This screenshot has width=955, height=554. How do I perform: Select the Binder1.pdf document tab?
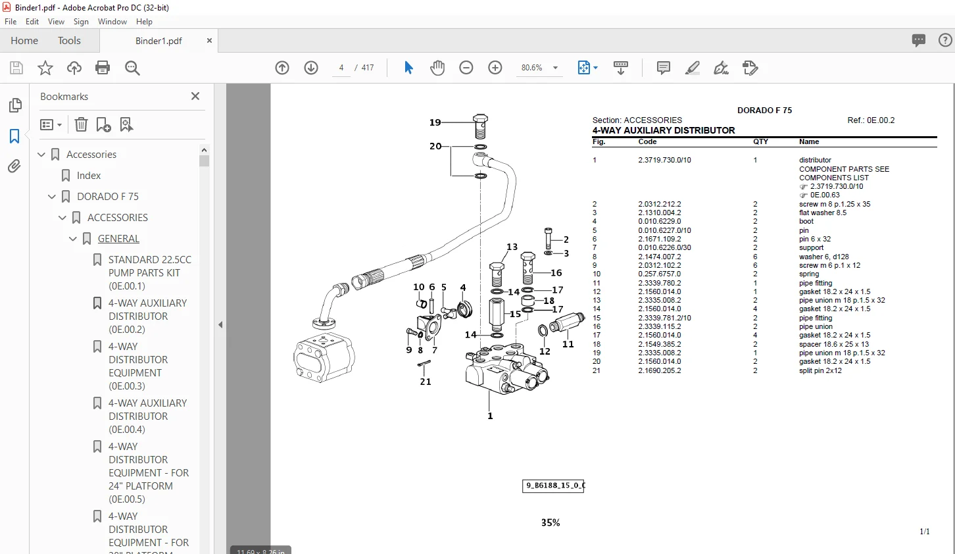159,41
